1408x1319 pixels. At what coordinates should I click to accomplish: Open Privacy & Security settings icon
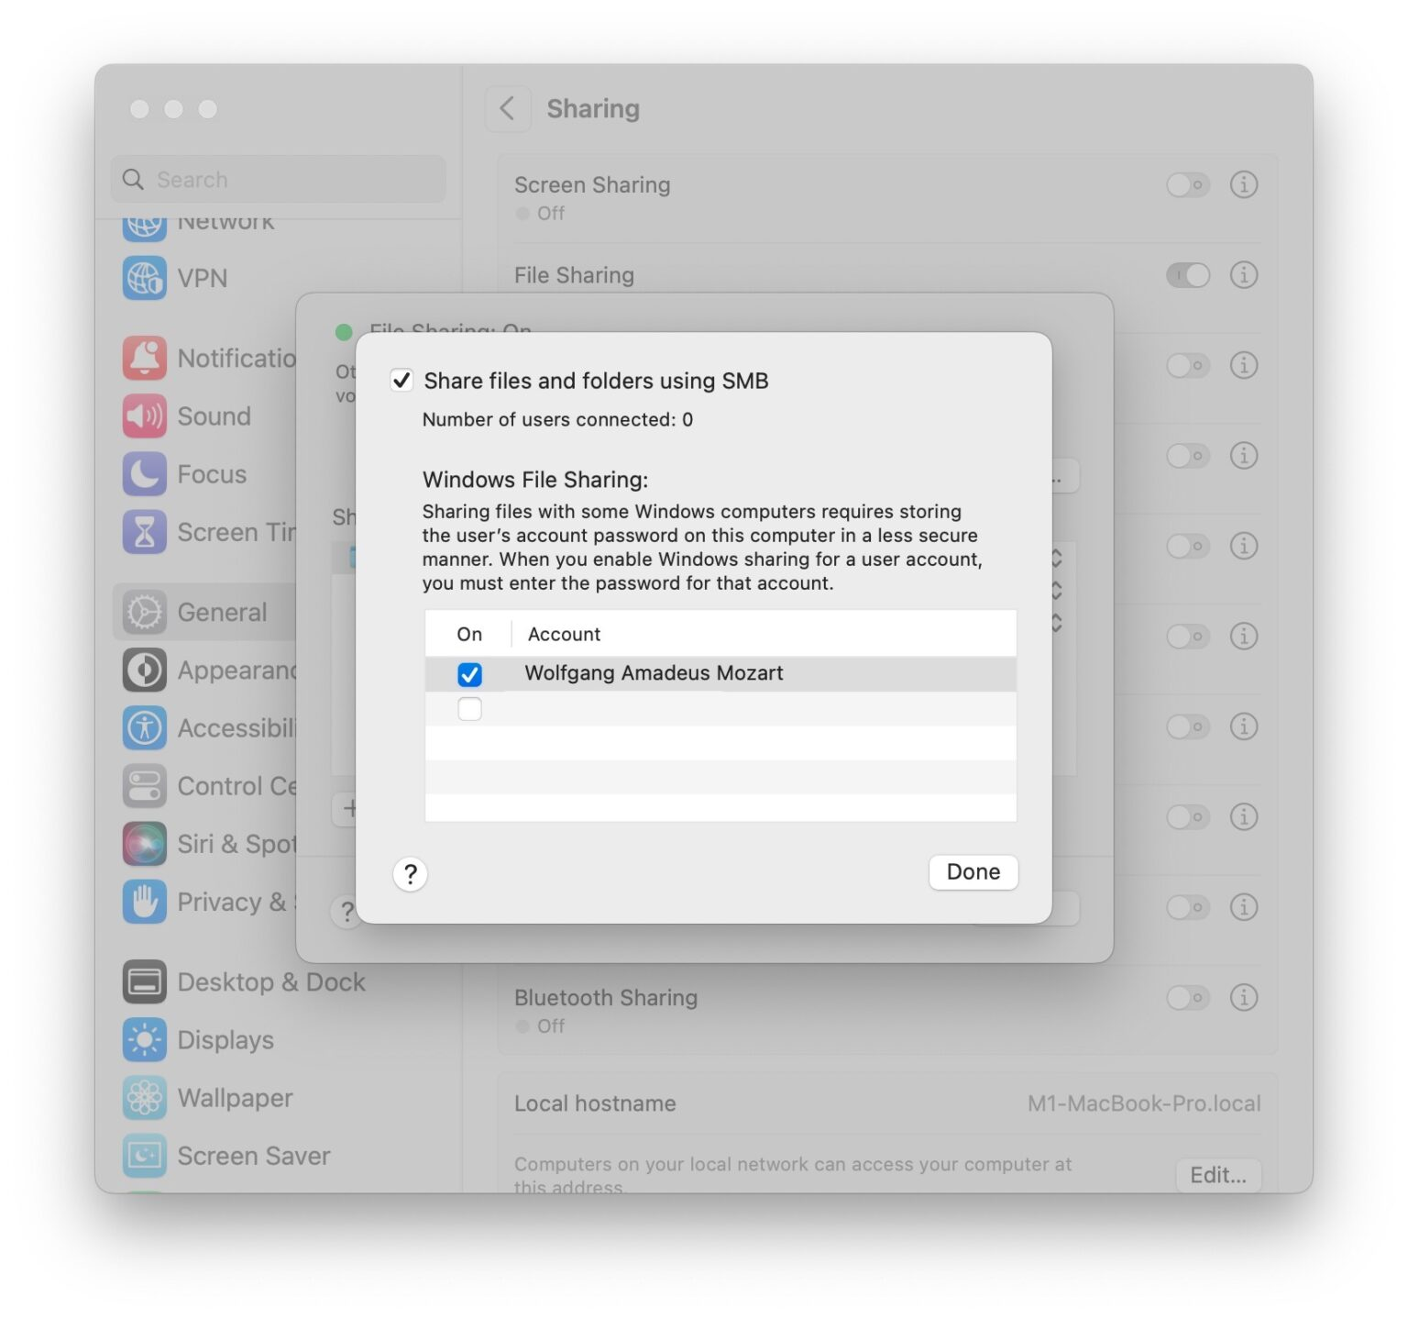tap(145, 902)
